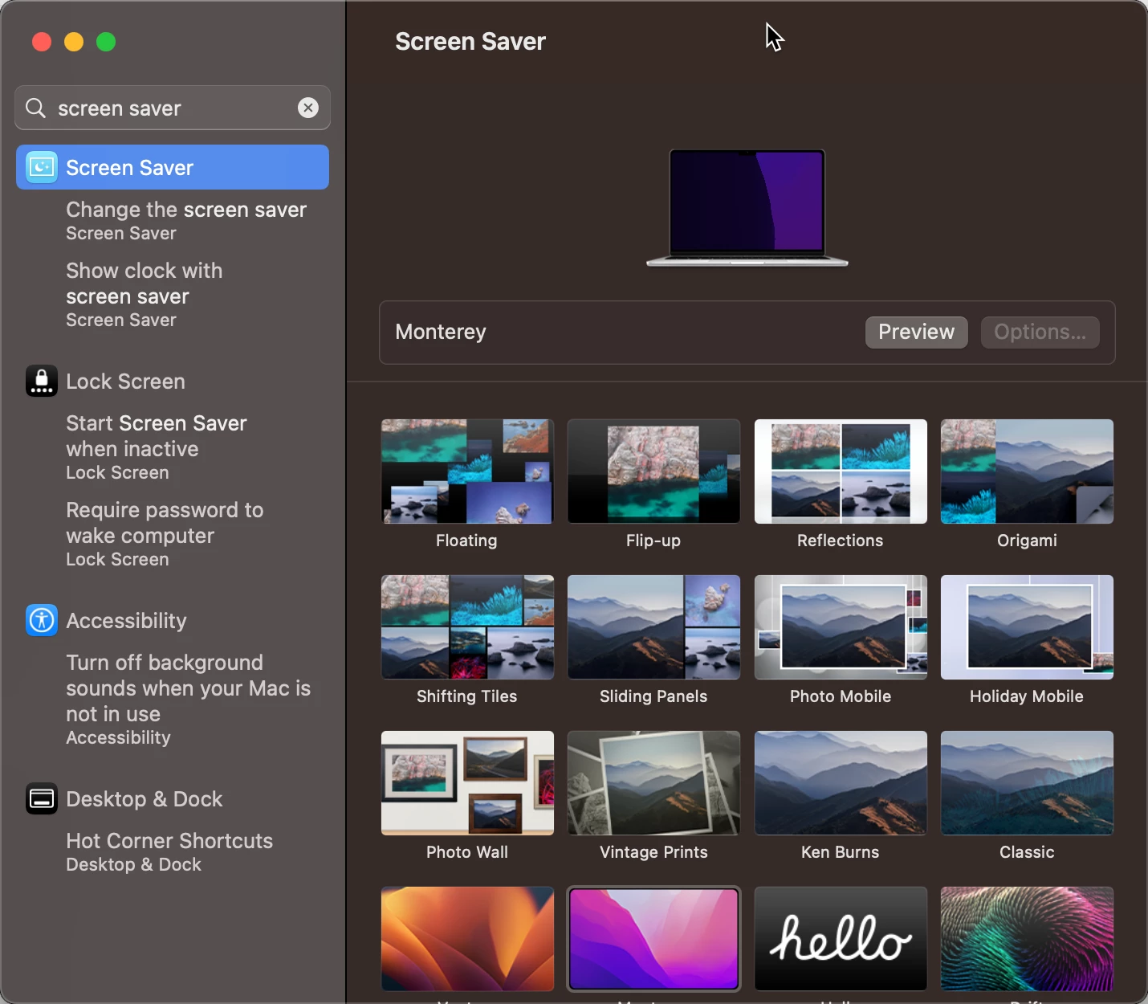Click the Preview button
The width and height of the screenshot is (1148, 1004).
pyautogui.click(x=916, y=332)
